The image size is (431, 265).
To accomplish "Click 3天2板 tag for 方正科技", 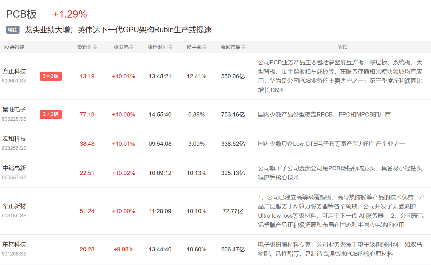I will pyautogui.click(x=50, y=76).
